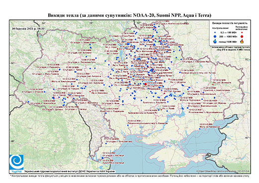This screenshot has height=183, width=259.
Task: Click the Український гідрометеорологічний інститут caption
Action: coord(70,172)
